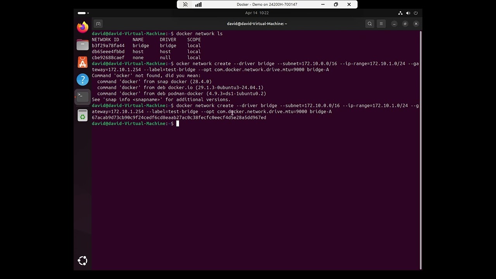Open a new tab in the terminal
Image resolution: width=496 pixels, height=279 pixels.
(98, 24)
